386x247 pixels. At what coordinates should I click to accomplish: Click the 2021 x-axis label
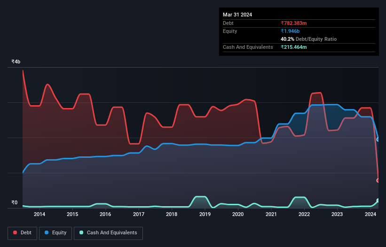[x=271, y=214]
